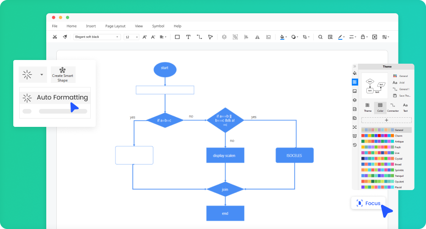This screenshot has width=426, height=229.
Task: Click the rectangle shape tool
Action: pyautogui.click(x=177, y=37)
